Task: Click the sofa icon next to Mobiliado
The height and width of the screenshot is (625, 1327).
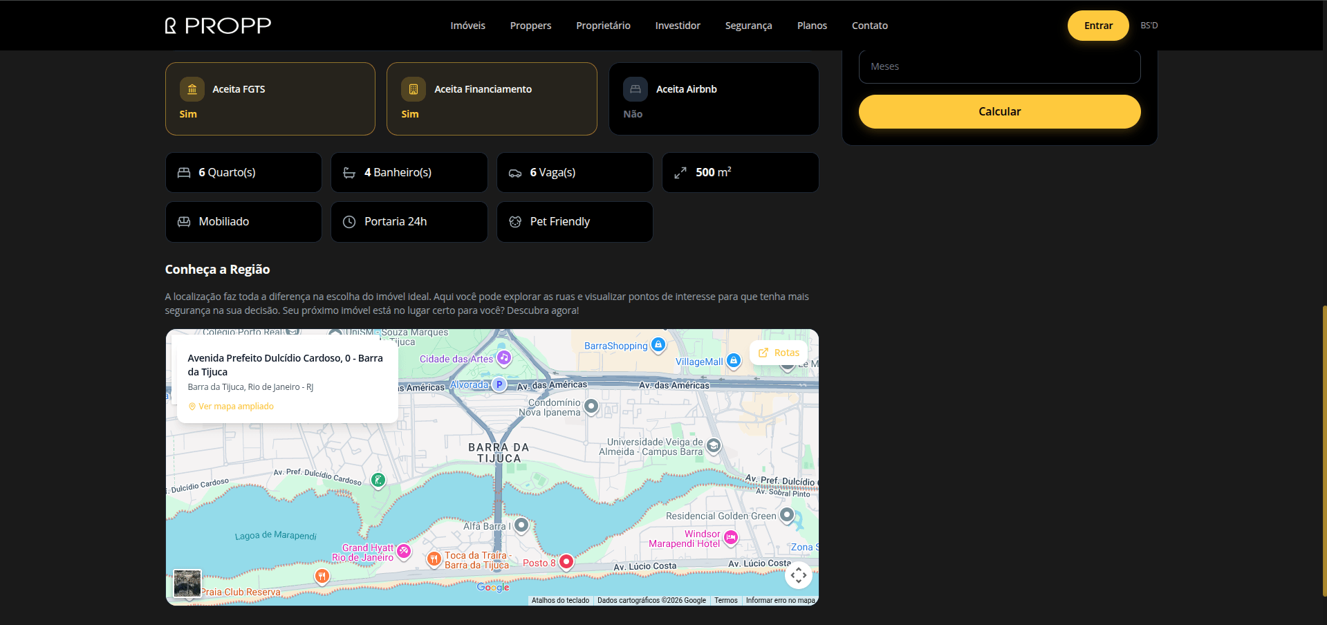Action: (184, 222)
